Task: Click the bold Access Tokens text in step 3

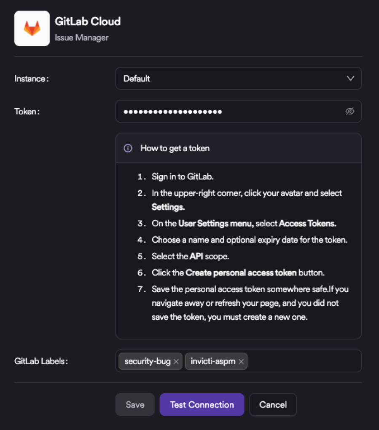Action: click(307, 224)
